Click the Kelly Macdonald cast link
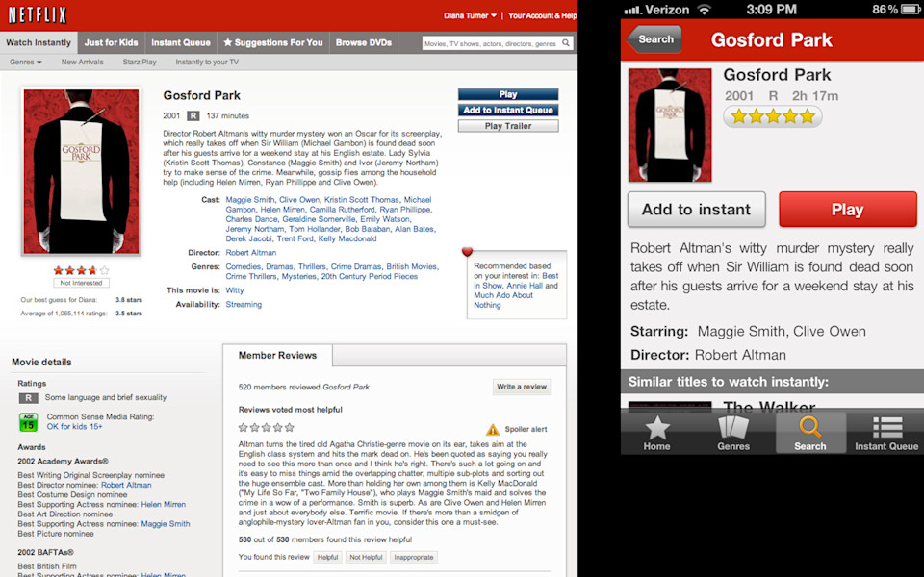This screenshot has width=924, height=577. tap(347, 238)
